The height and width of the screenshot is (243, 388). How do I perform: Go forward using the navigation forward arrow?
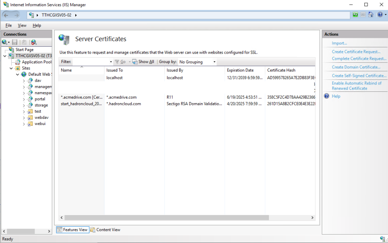[16, 15]
